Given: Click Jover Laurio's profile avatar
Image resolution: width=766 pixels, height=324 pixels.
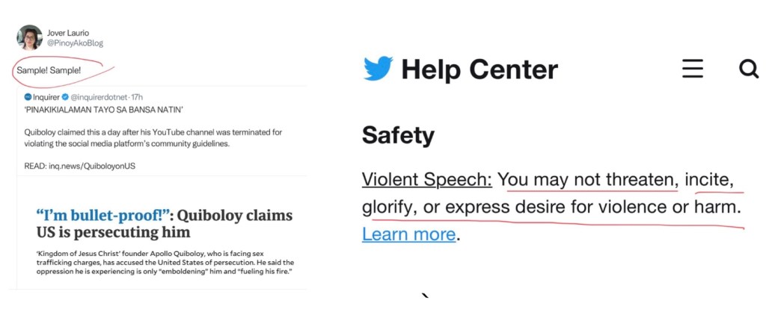Looking at the screenshot, I should pos(30,37).
